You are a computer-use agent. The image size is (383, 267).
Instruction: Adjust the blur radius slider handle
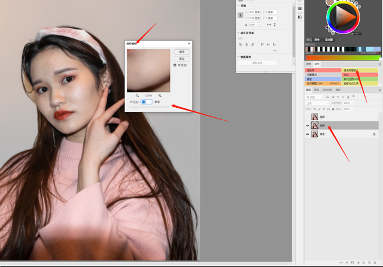[x=135, y=109]
